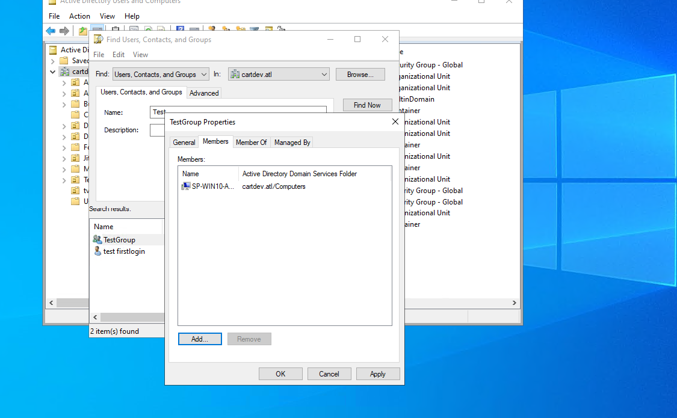677x418 pixels.
Task: Expand tree node B
Action: (64, 105)
